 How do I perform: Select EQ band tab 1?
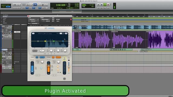[45, 54]
